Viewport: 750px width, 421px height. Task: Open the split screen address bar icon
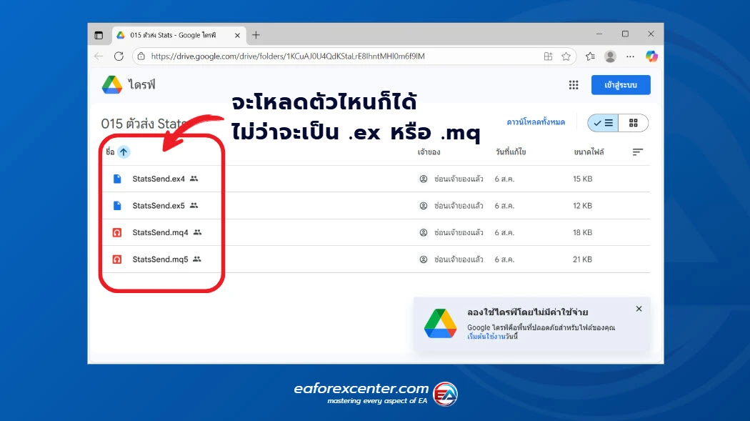548,56
